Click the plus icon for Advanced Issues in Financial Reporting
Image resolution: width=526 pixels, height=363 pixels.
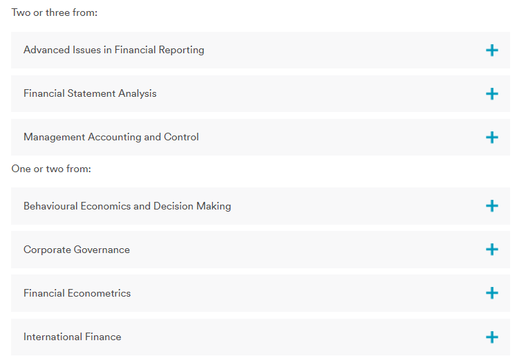492,50
